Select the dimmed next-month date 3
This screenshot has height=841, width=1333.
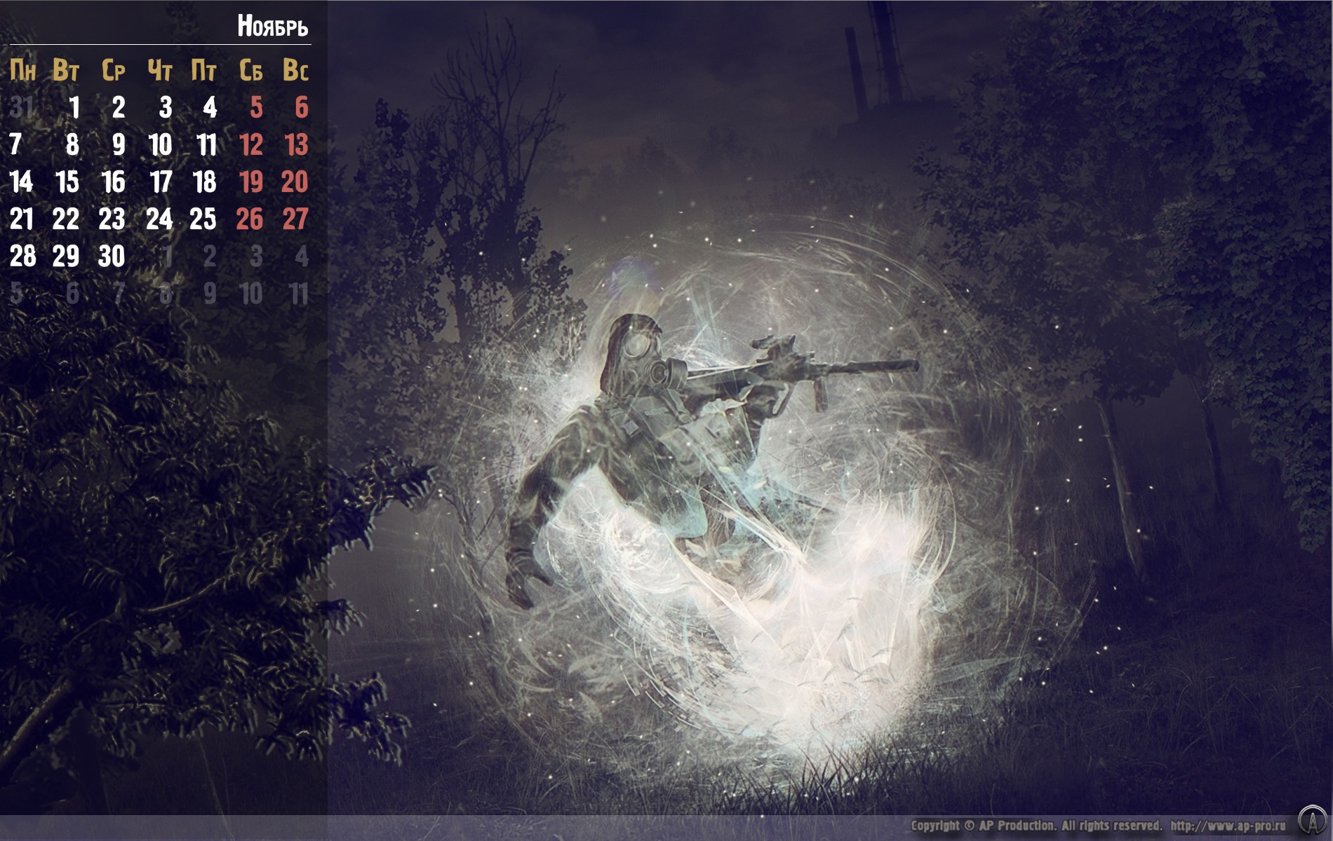coord(256,256)
